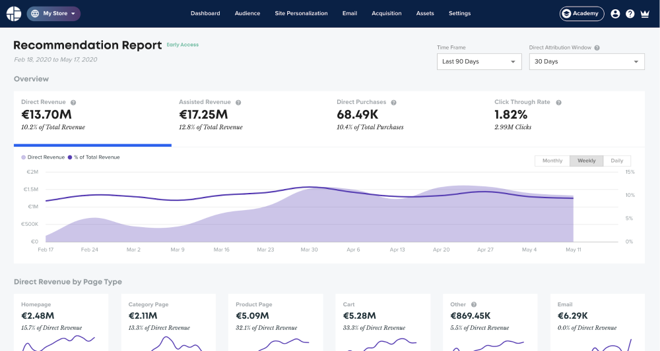Open the My Store selector dropdown
This screenshot has height=351, width=660.
point(53,13)
